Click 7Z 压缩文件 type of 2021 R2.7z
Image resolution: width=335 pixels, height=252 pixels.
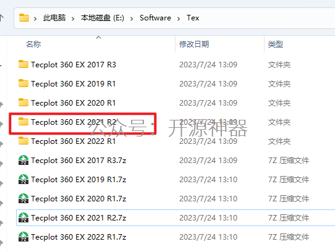[x=289, y=218]
